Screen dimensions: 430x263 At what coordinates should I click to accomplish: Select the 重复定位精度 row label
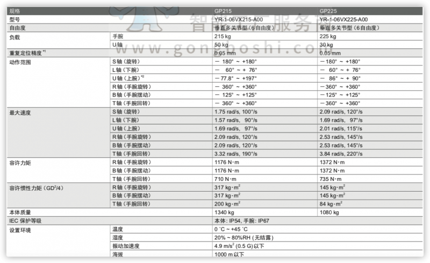click(27, 53)
